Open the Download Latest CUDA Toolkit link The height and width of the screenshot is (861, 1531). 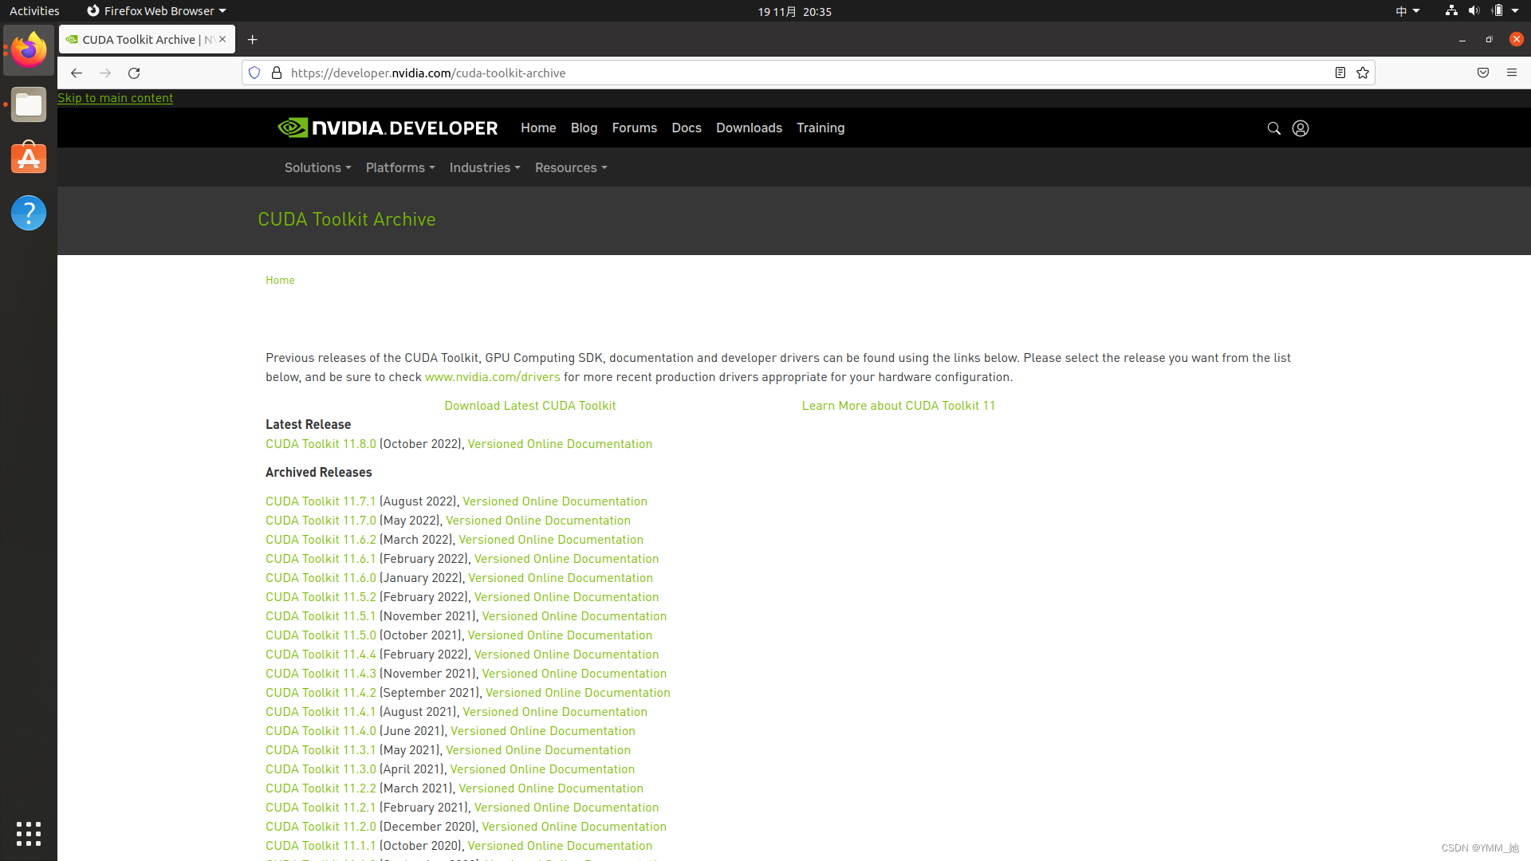click(x=529, y=405)
